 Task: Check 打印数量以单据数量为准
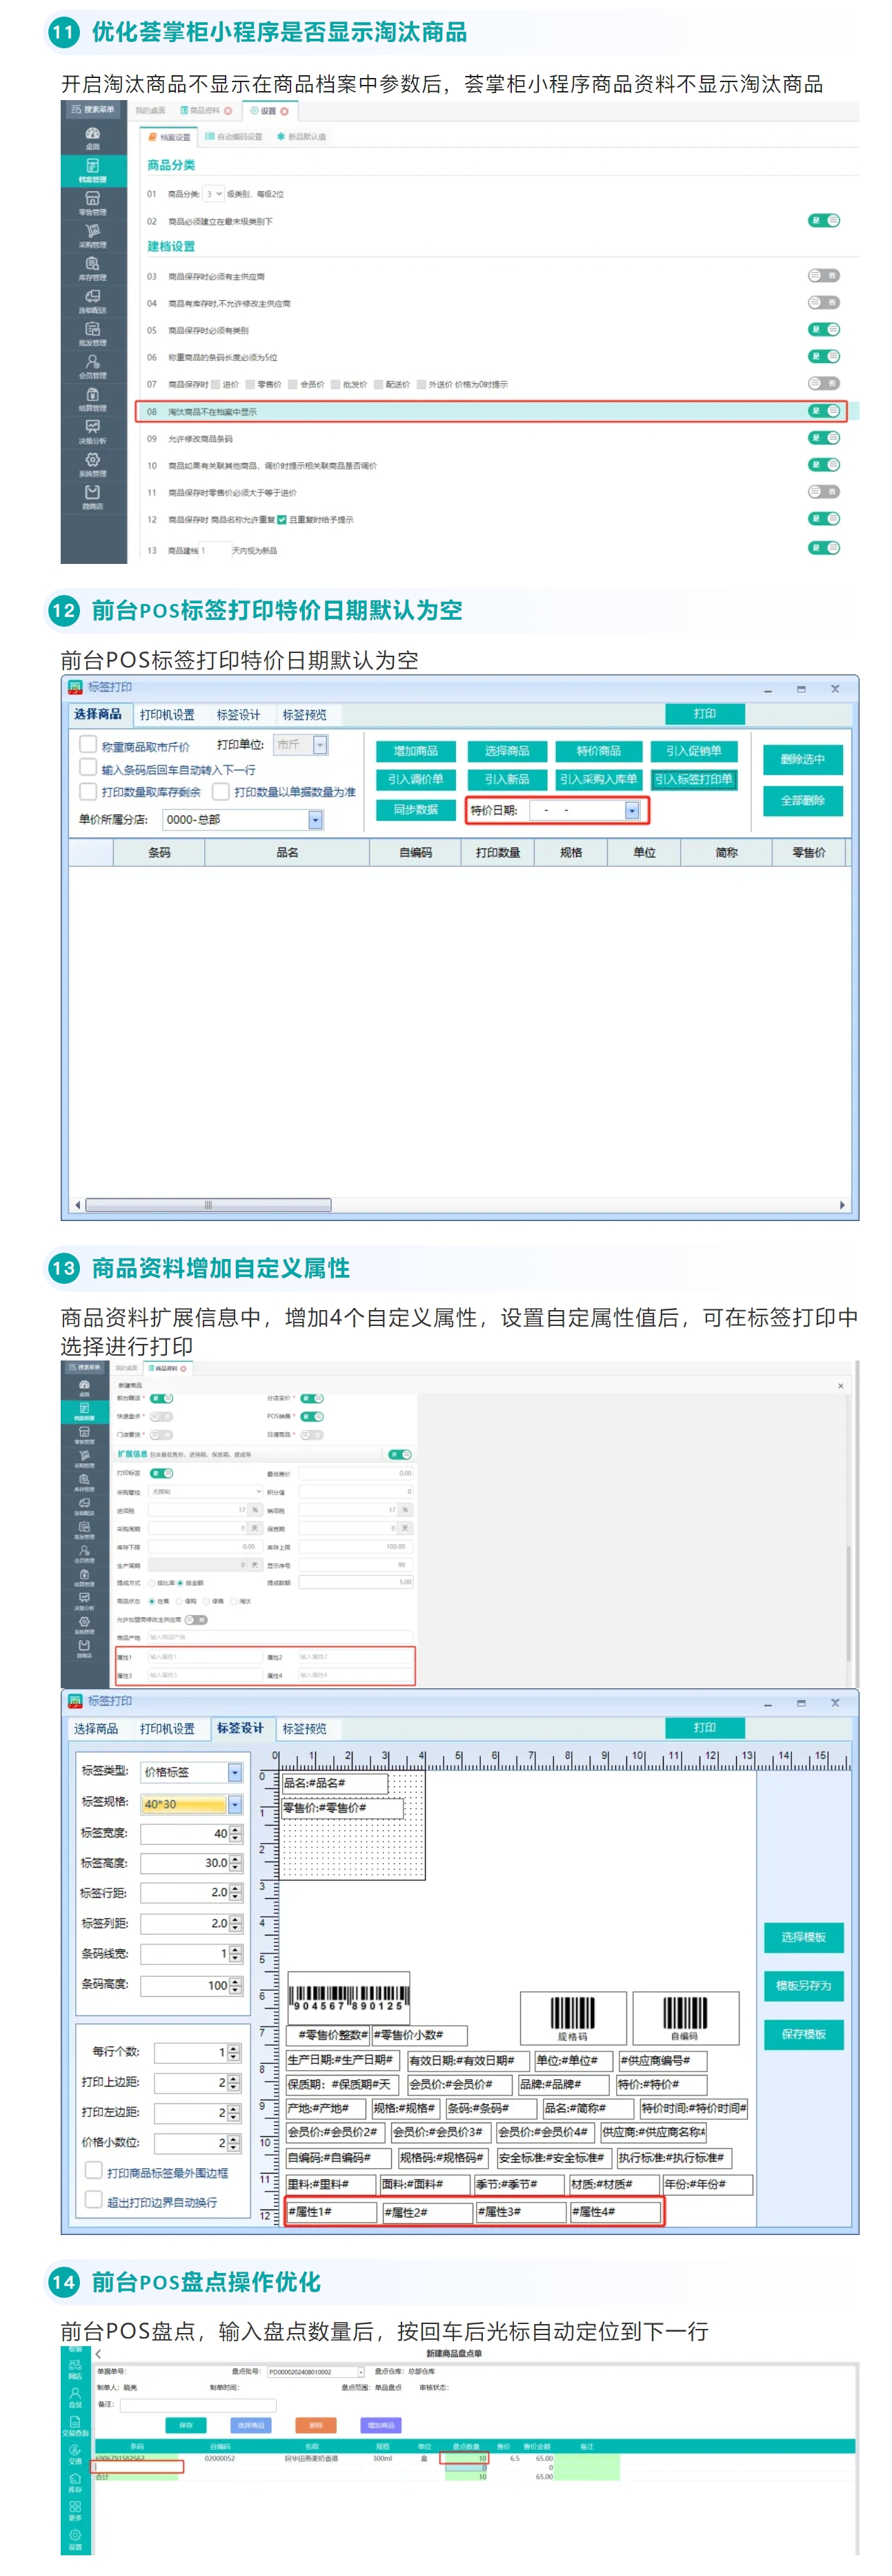(x=221, y=791)
